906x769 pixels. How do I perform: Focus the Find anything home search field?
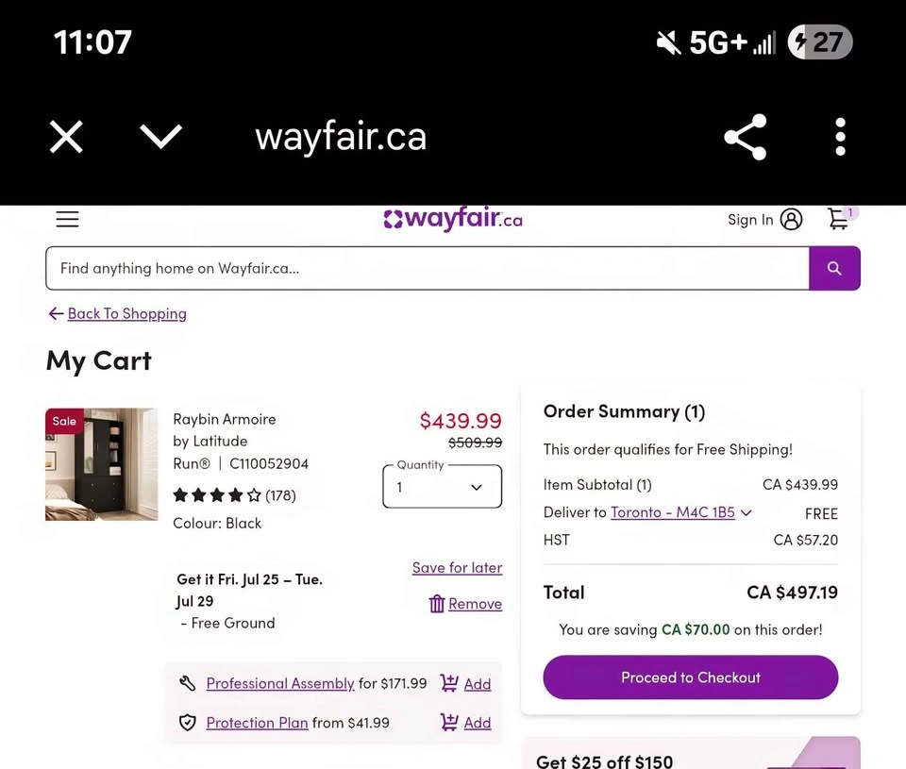pos(427,268)
